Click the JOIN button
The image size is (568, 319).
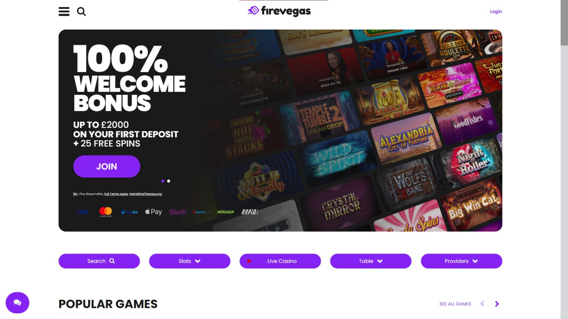(106, 167)
